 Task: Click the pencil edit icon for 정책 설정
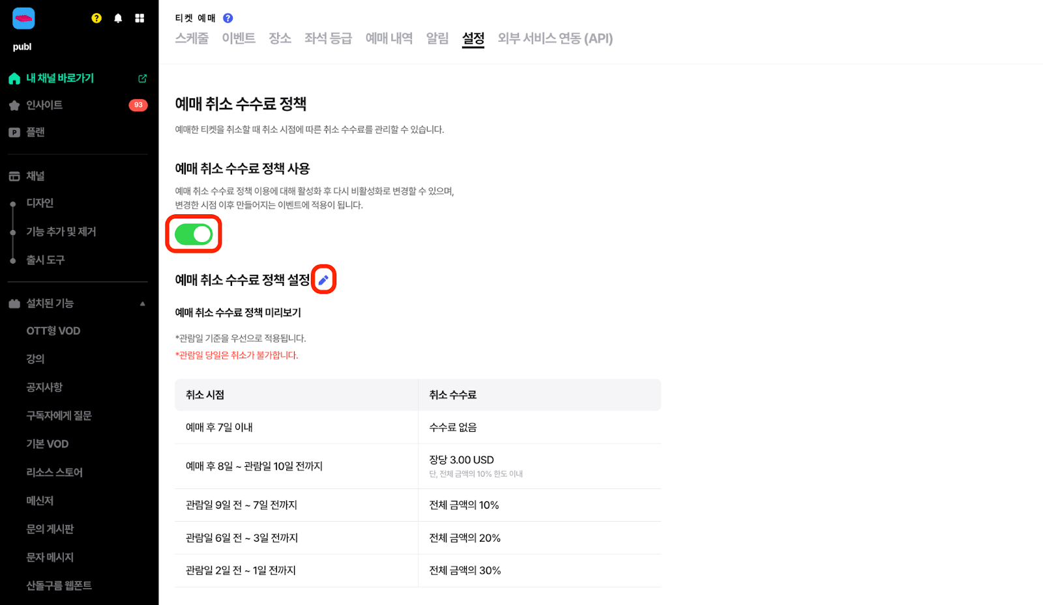coord(323,280)
